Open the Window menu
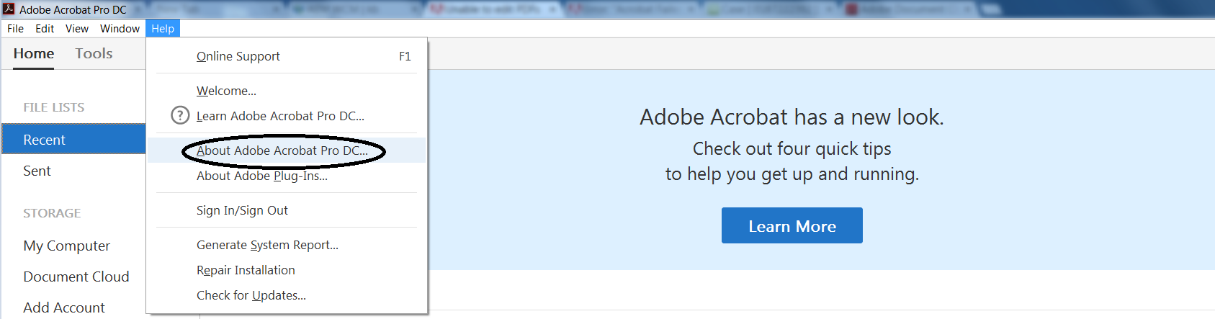The image size is (1215, 319). pyautogui.click(x=120, y=29)
